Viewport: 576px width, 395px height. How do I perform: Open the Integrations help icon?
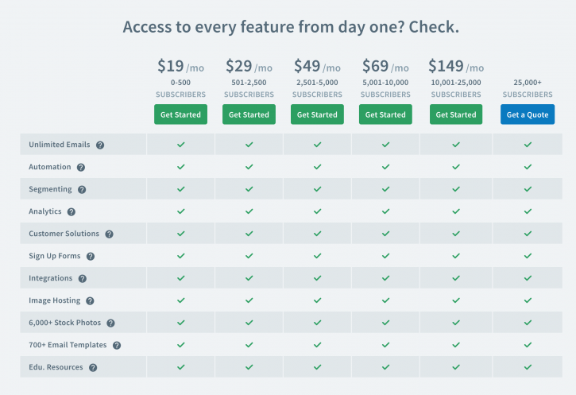tap(83, 279)
